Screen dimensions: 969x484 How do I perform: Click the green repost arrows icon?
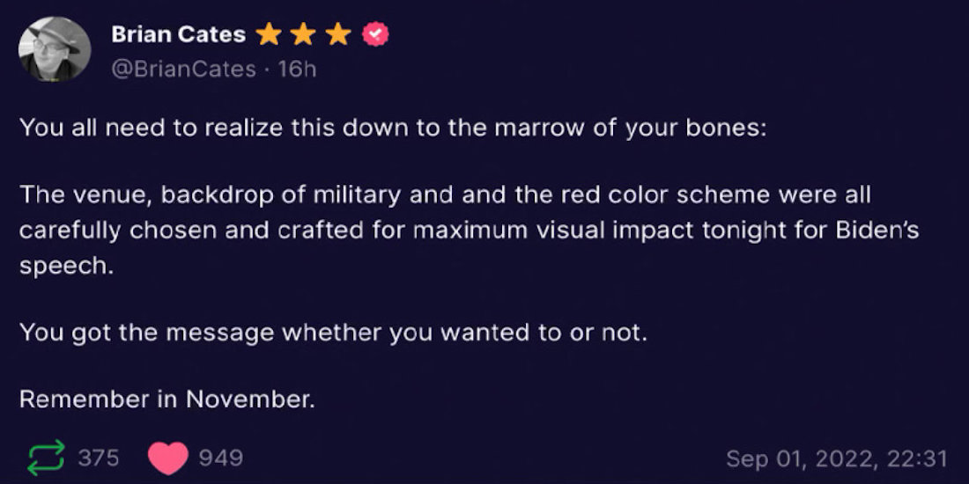coord(46,458)
